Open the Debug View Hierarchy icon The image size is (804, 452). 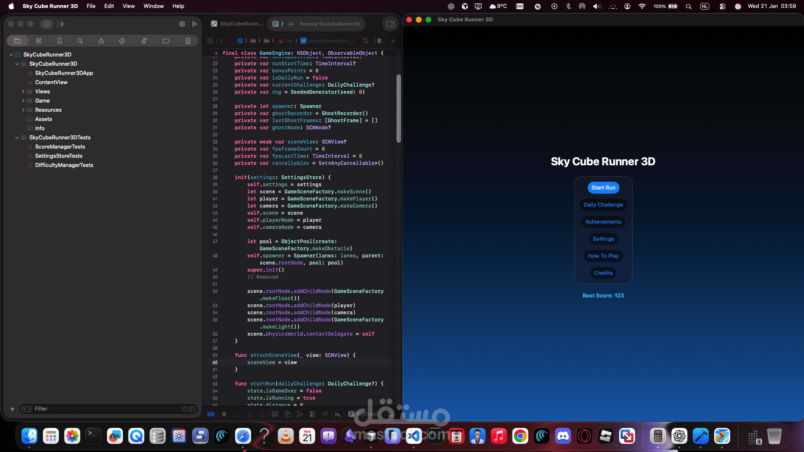(x=287, y=414)
